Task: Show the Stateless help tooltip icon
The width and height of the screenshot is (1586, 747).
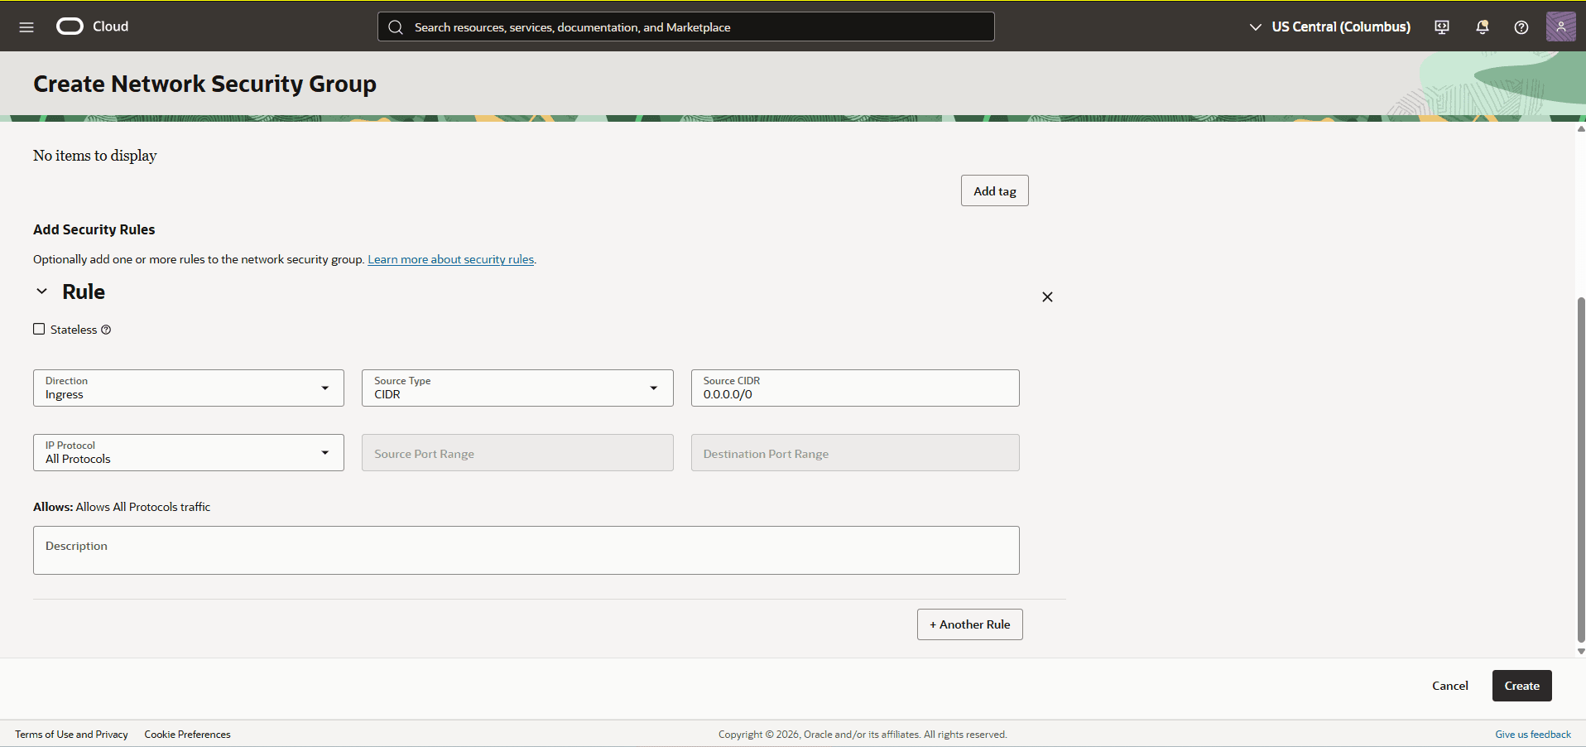Action: 106,330
